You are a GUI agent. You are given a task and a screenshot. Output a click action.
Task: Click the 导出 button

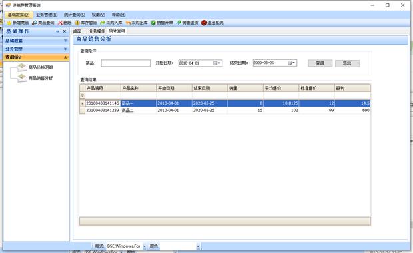[x=347, y=63]
